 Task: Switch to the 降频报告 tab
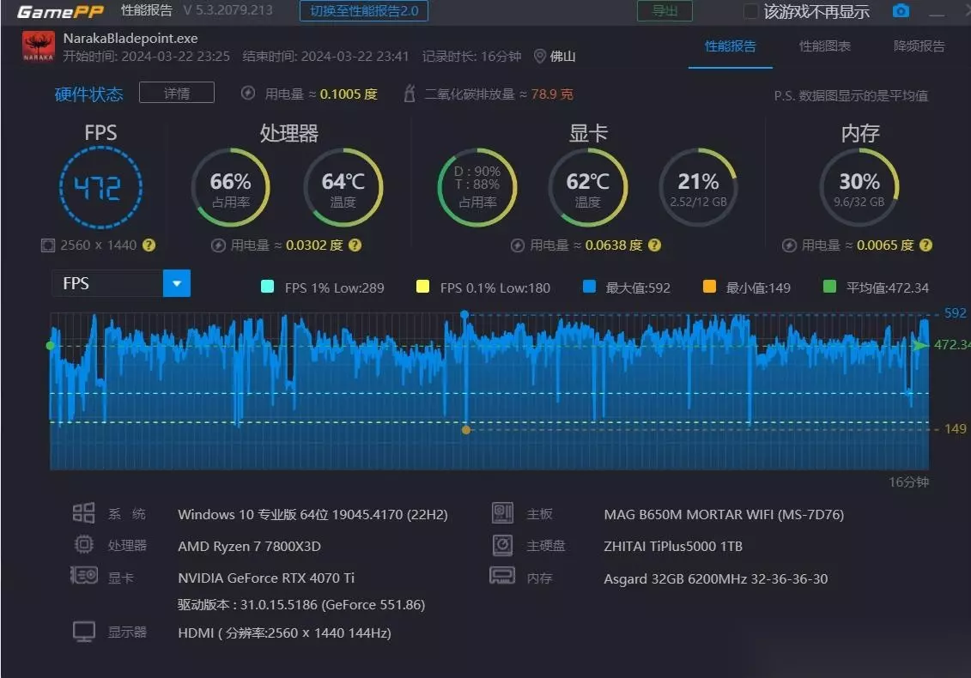pyautogui.click(x=919, y=46)
